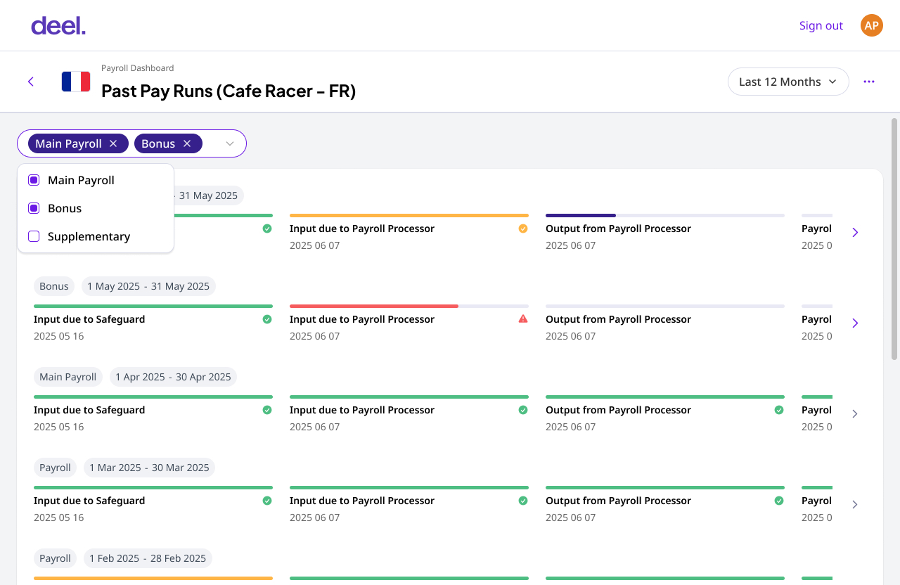This screenshot has width=900, height=585.
Task: Open the Last 12 Months dropdown
Action: [788, 82]
